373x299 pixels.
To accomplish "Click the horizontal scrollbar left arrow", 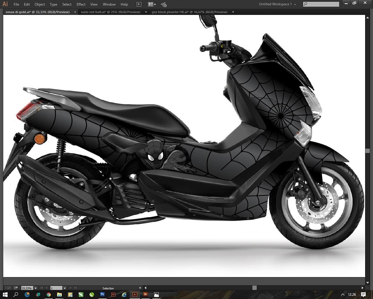I will 145,288.
